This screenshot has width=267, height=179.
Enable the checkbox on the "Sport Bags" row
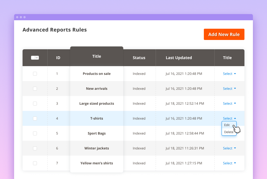pyautogui.click(x=35, y=133)
